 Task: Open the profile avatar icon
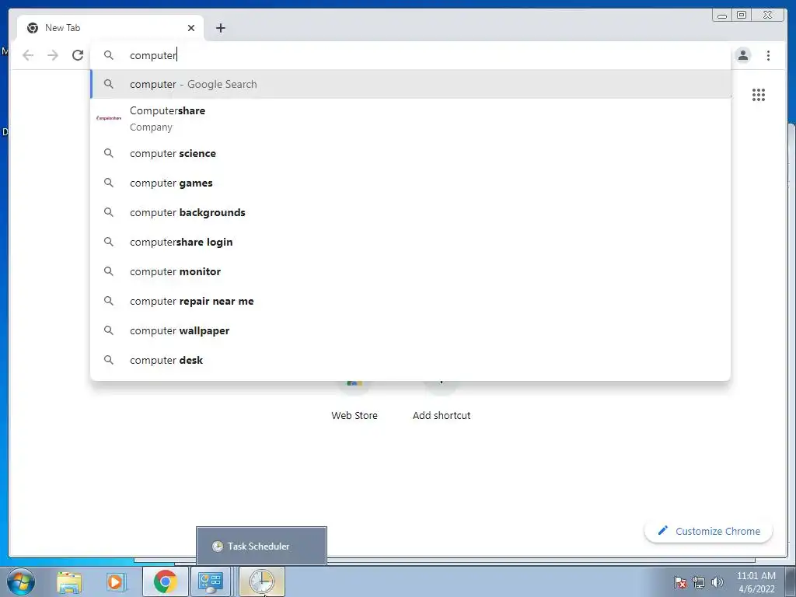coord(742,55)
